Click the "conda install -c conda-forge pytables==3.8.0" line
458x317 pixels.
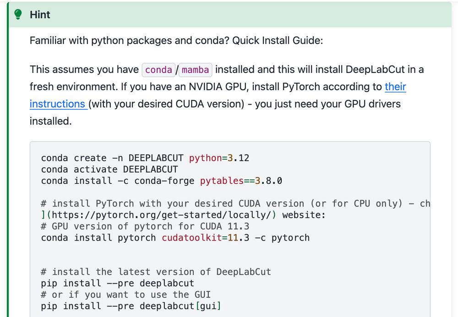[x=162, y=181]
